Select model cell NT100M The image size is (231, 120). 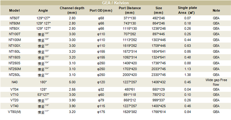click(14, 40)
